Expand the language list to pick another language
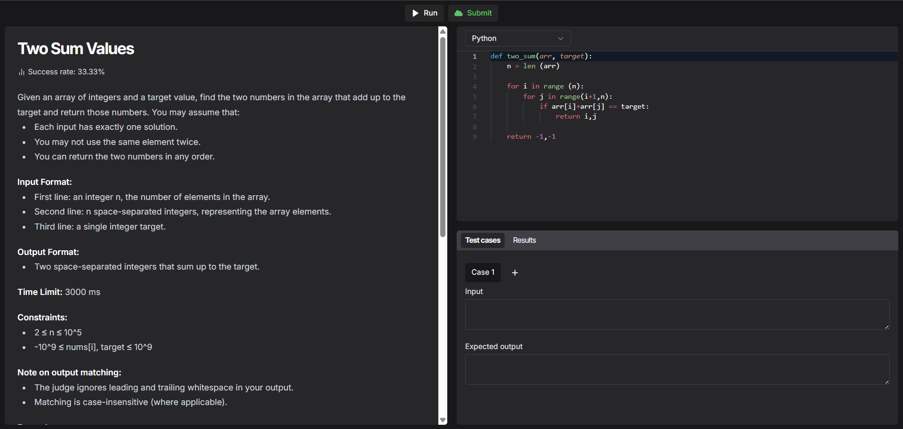The width and height of the screenshot is (903, 429). [517, 38]
